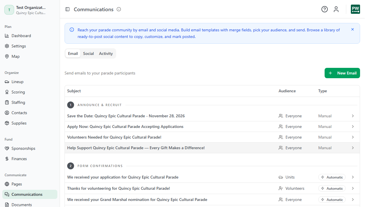The image size is (369, 207).
Task: Open Supplies in the sidebar
Action: 30,123
